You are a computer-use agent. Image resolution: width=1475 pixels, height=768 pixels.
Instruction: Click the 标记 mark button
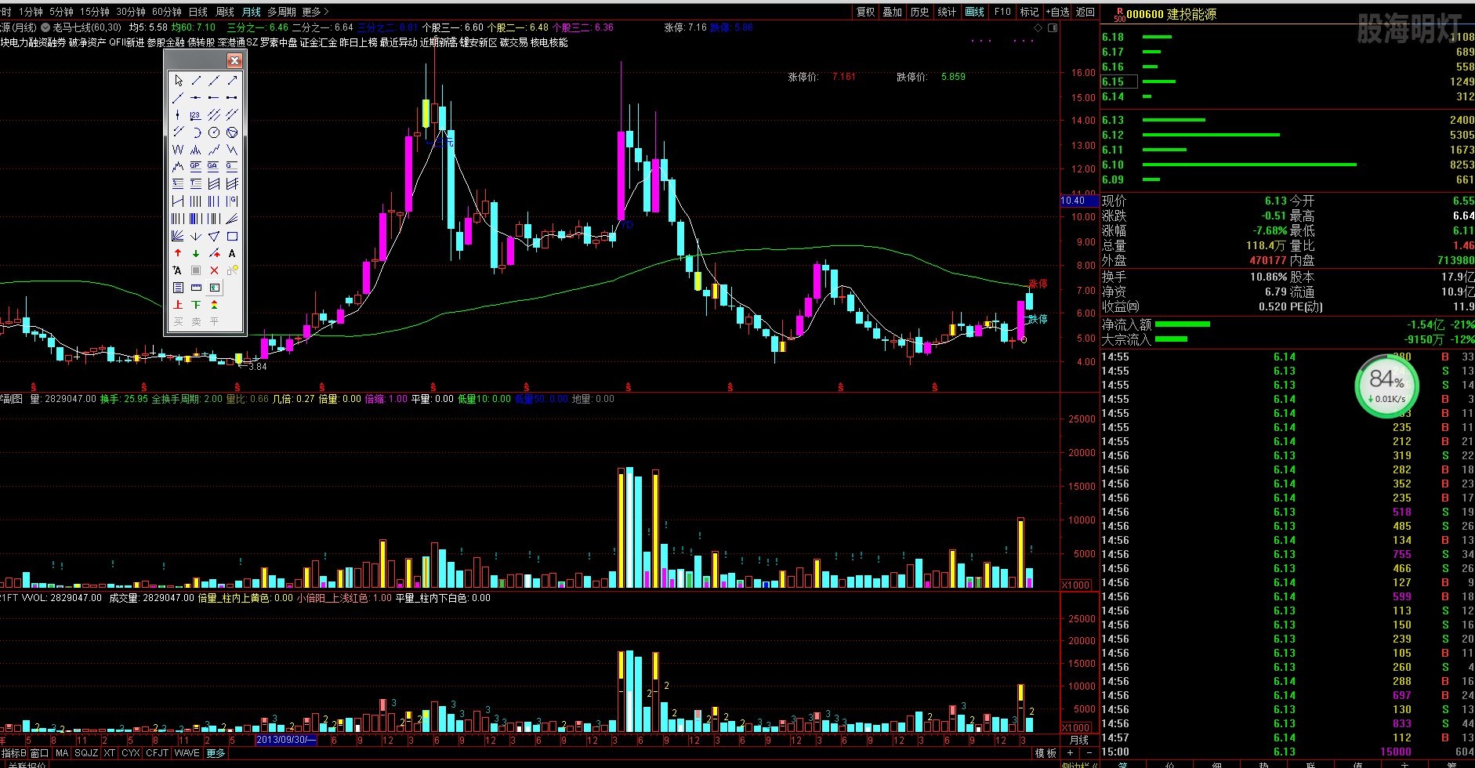[x=1029, y=12]
